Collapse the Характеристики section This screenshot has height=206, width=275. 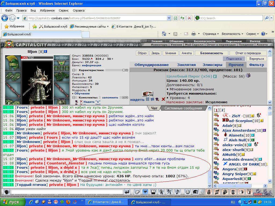pyautogui.click(x=74, y=70)
